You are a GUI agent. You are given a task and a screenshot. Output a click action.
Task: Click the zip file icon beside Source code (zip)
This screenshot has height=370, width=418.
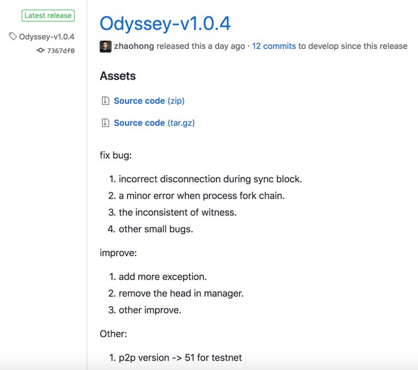(106, 101)
